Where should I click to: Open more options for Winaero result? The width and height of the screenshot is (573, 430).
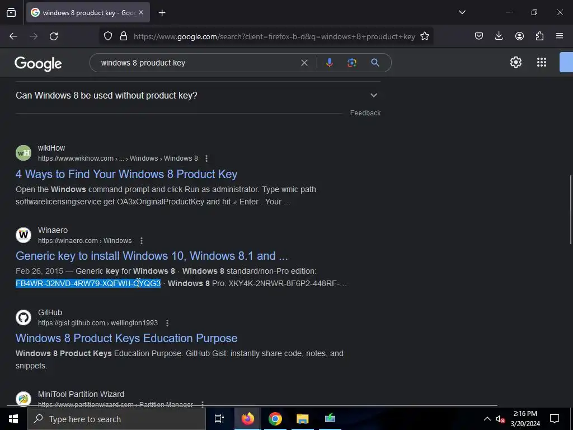click(142, 241)
